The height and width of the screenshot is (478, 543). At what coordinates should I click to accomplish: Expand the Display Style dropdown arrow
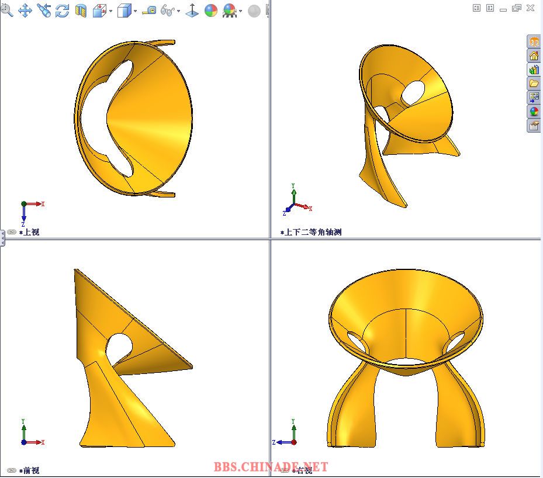coord(136,11)
